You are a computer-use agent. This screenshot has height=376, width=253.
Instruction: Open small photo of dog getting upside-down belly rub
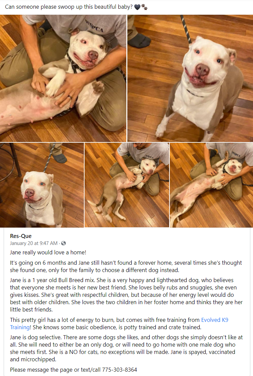tap(211, 185)
